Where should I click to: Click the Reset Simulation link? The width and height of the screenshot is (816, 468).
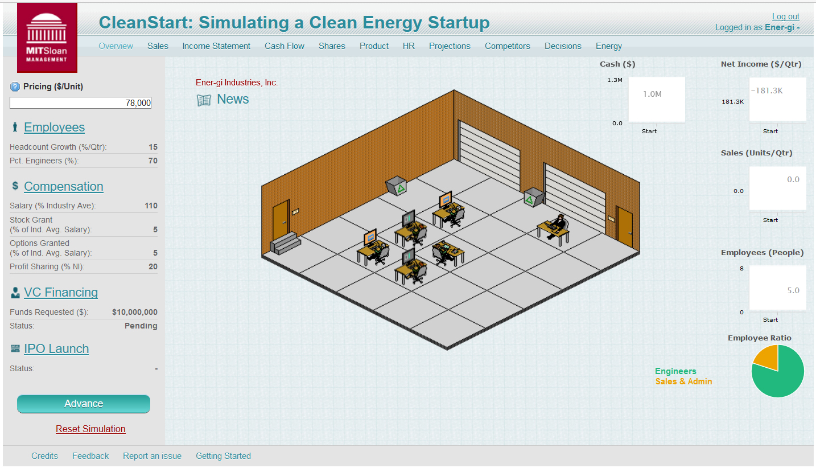(x=90, y=429)
